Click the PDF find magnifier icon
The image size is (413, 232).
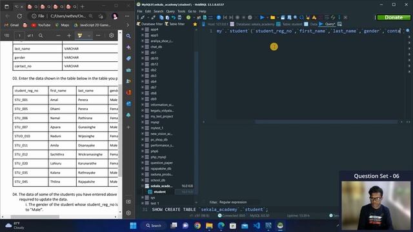(41, 35)
